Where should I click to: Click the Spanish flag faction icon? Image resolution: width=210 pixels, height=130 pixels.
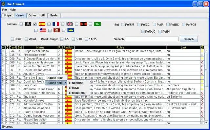42,24
